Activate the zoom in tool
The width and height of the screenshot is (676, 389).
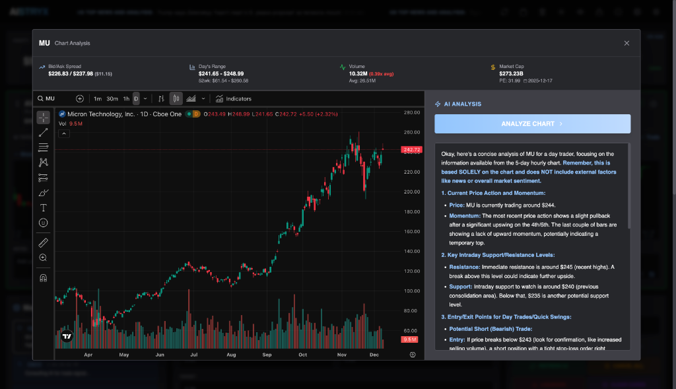[43, 258]
